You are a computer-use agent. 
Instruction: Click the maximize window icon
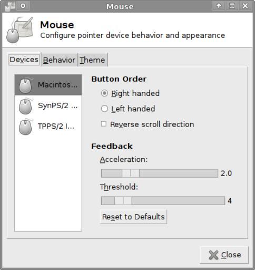click(232, 6)
